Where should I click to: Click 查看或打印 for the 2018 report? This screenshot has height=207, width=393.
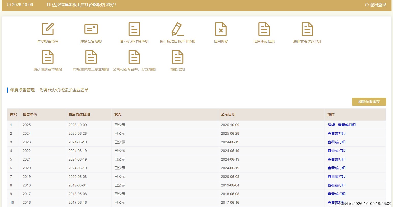(336, 185)
